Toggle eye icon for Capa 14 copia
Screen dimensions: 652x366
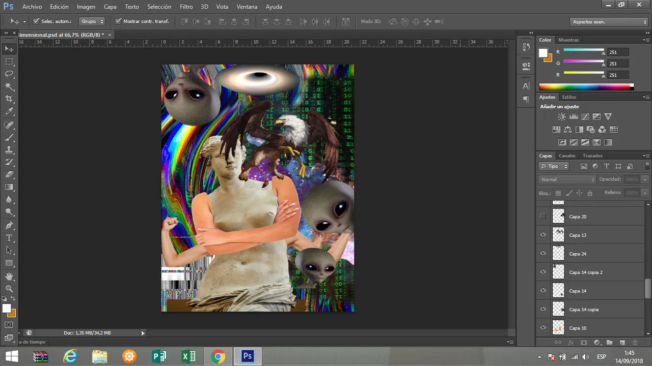click(543, 309)
